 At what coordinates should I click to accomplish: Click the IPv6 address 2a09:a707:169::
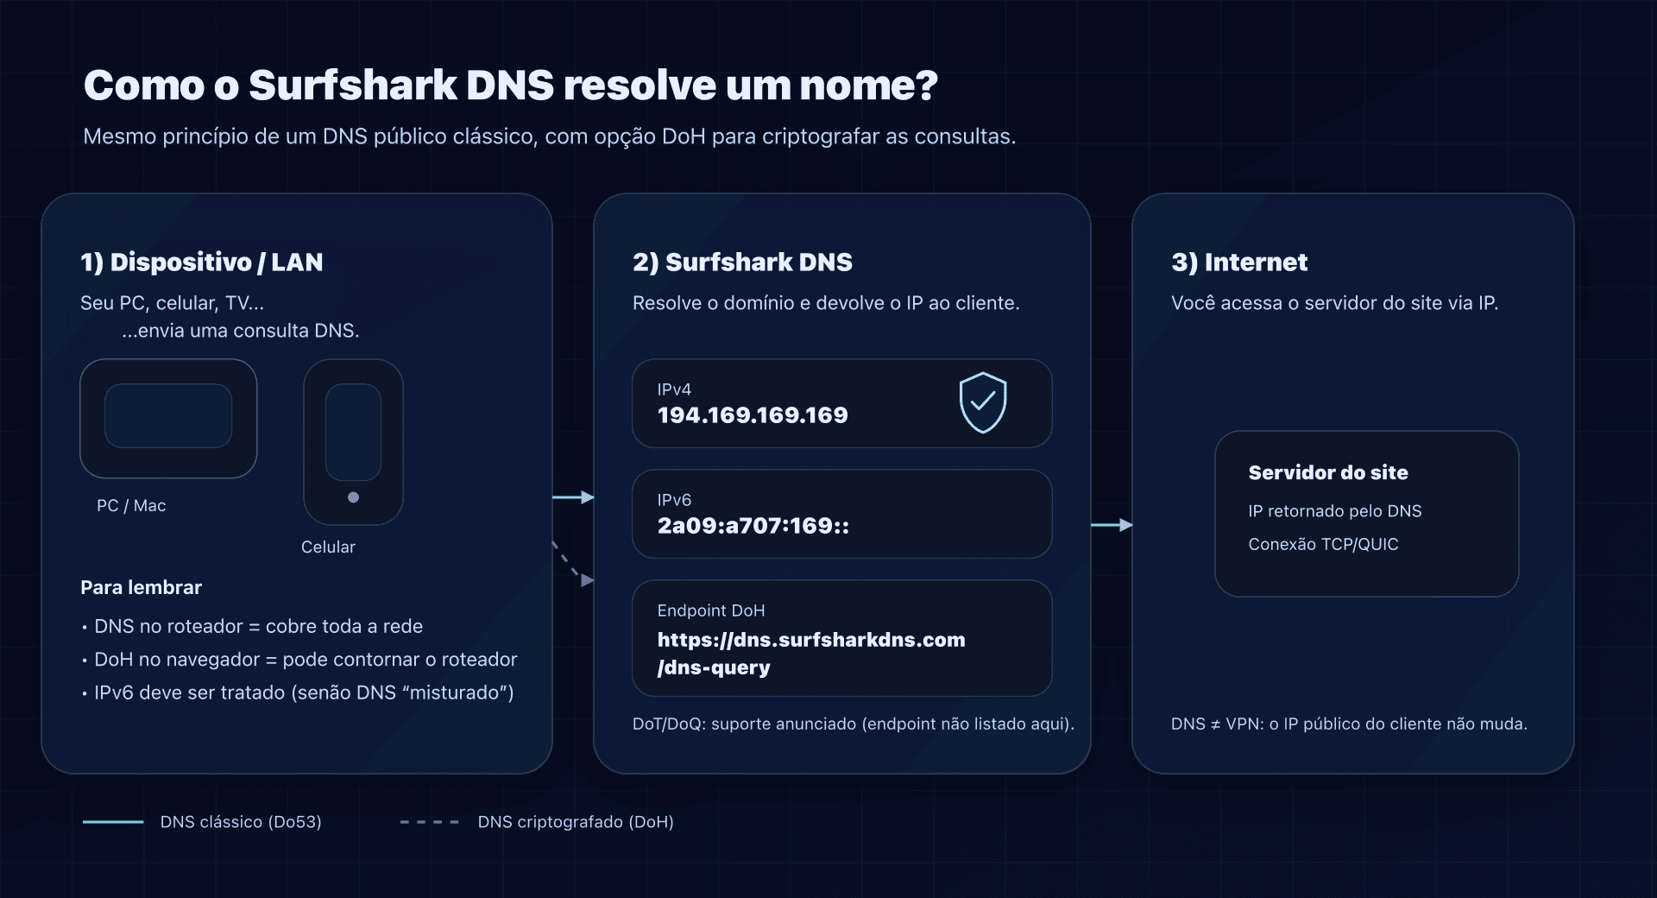point(754,525)
